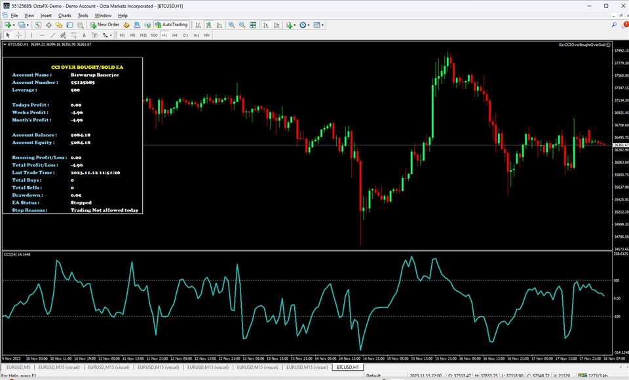Open the Window menu
Screen dimensions: 629x380
tap(103, 16)
